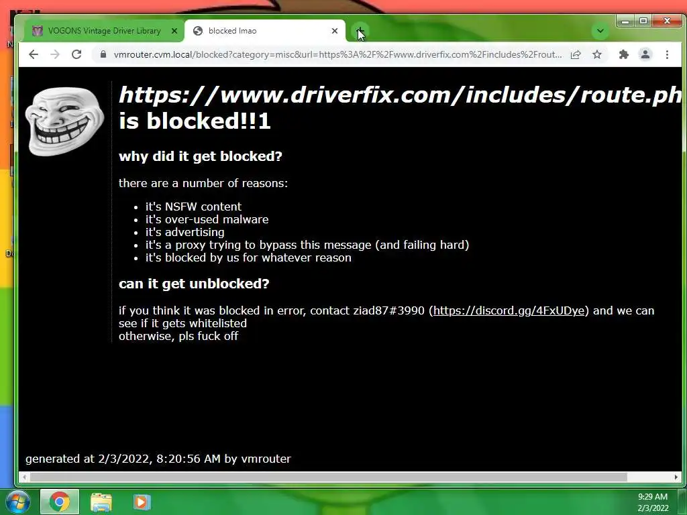Reload the blocked page

point(76,54)
